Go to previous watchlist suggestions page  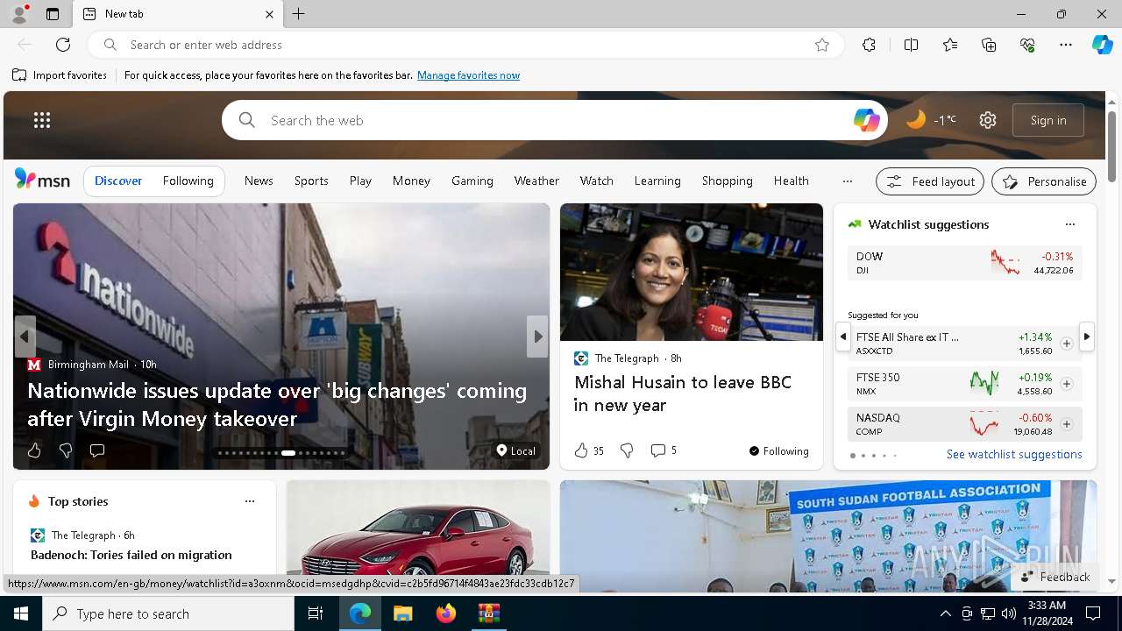[842, 337]
